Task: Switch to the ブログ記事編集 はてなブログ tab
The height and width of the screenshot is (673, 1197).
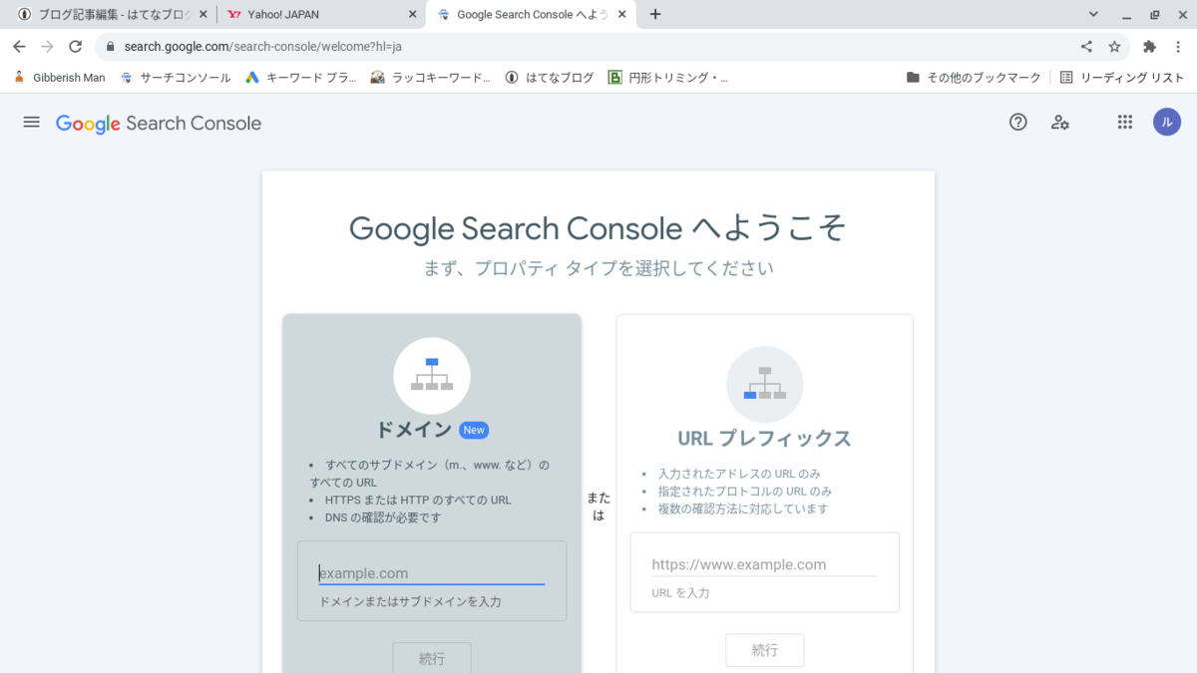Action: point(111,15)
